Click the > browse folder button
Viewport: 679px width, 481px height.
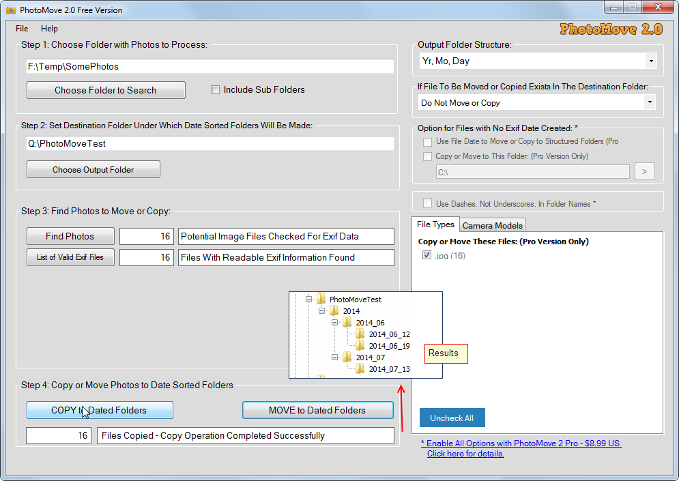point(644,171)
